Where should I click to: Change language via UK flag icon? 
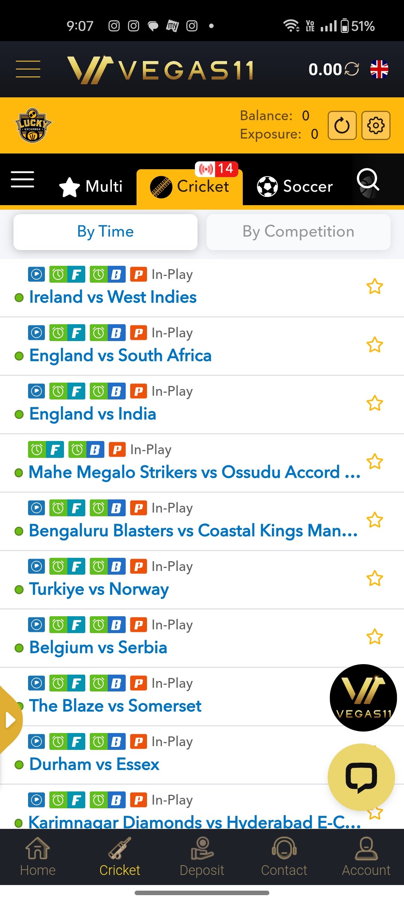click(379, 69)
